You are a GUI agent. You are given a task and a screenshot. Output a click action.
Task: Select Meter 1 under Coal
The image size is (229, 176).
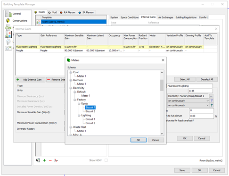point(82,76)
